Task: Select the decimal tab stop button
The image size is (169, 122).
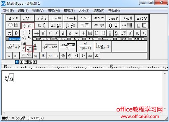Action: (x=35, y=62)
